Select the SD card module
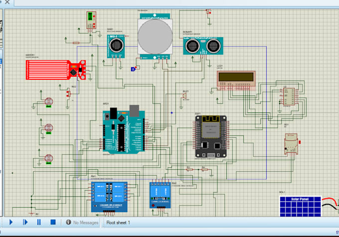 pyautogui.click(x=291, y=144)
